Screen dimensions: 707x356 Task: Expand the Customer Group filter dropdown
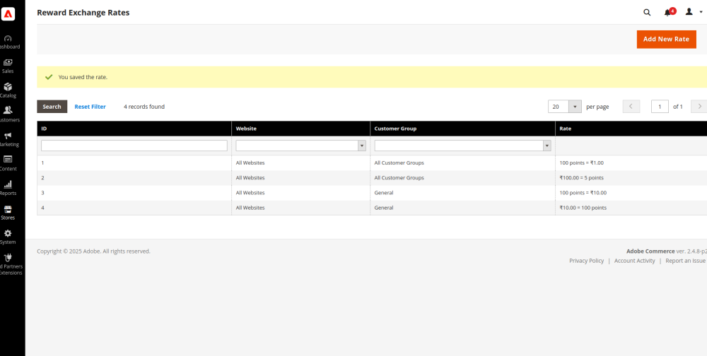[462, 146]
